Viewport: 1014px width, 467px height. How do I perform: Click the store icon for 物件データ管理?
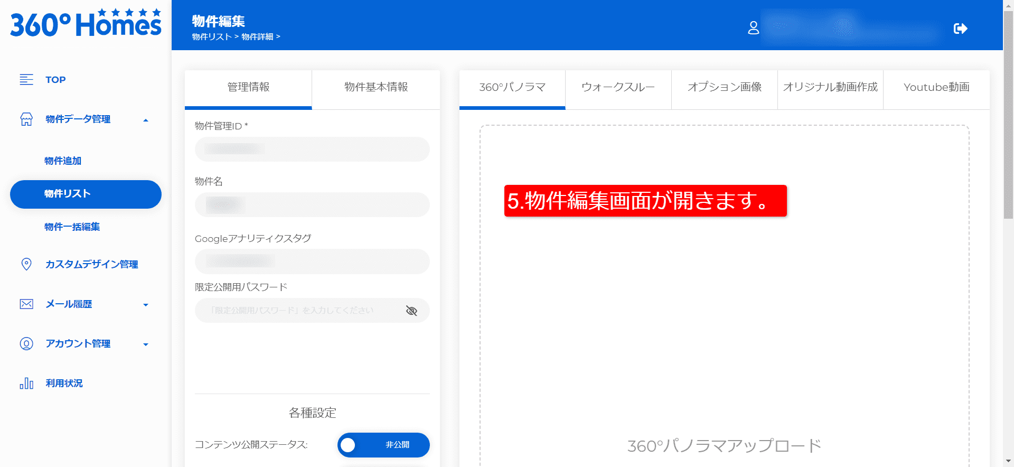[26, 119]
